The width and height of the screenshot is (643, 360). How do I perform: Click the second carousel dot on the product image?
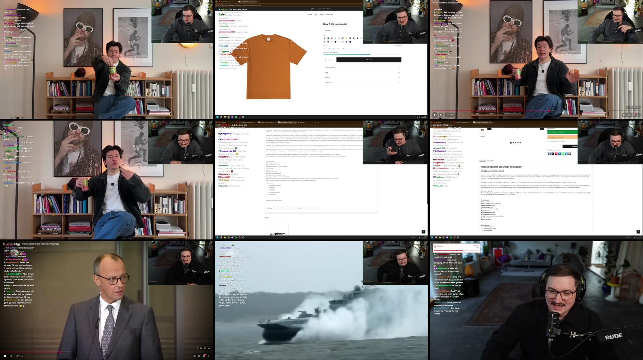coord(513,143)
